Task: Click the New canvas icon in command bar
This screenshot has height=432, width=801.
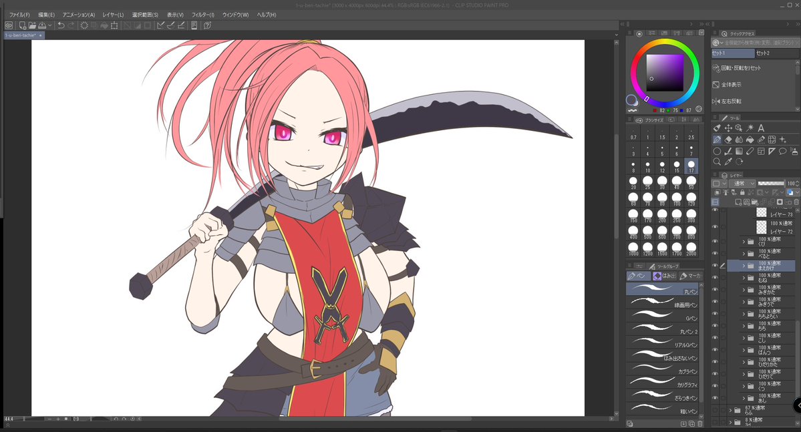Action: pyautogui.click(x=23, y=25)
